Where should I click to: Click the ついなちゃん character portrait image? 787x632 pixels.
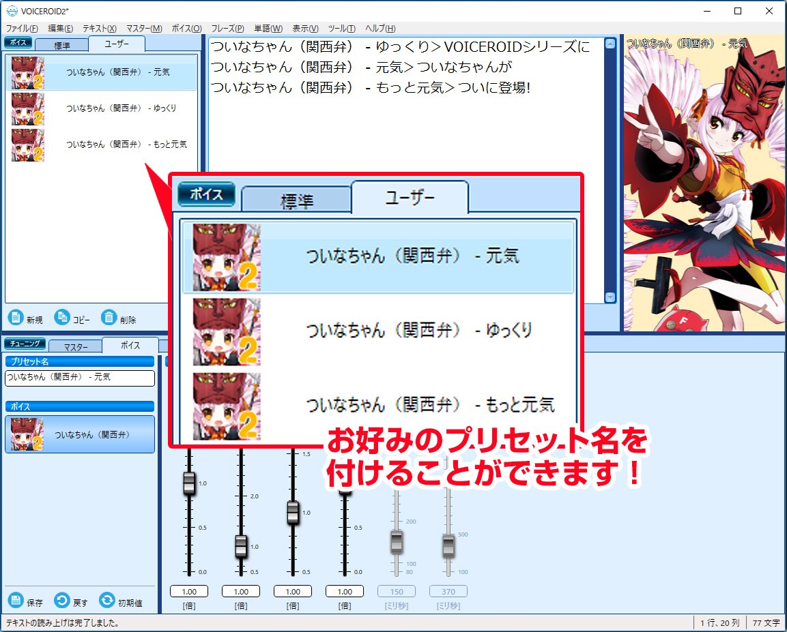pos(704,183)
